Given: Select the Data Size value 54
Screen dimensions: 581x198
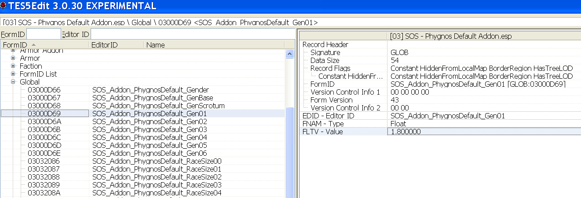Looking at the screenshot, I should (x=395, y=60).
